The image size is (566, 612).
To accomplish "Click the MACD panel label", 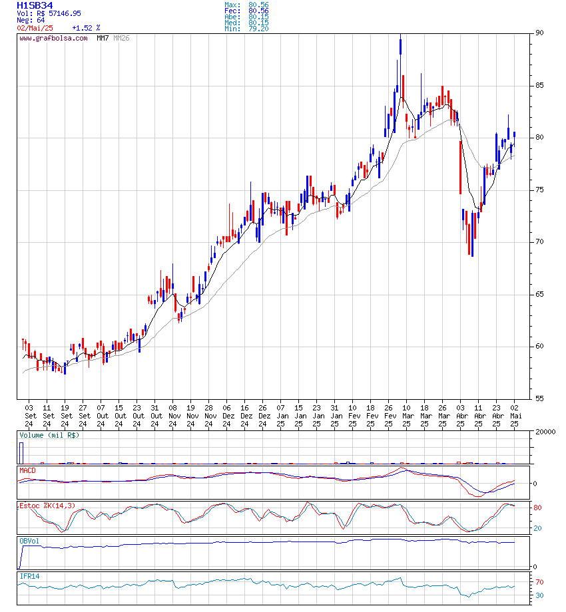I will pos(27,471).
